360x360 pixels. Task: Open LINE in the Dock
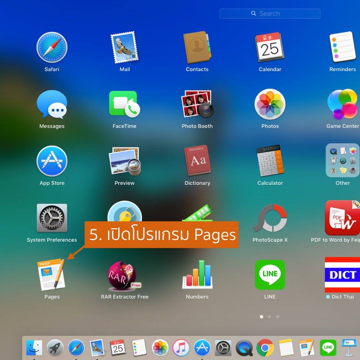pos(328,348)
